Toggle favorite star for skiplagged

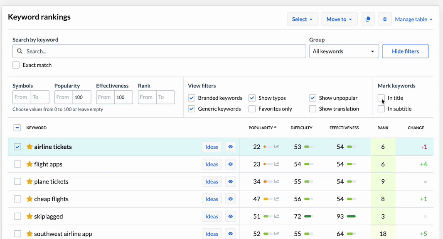(x=30, y=216)
